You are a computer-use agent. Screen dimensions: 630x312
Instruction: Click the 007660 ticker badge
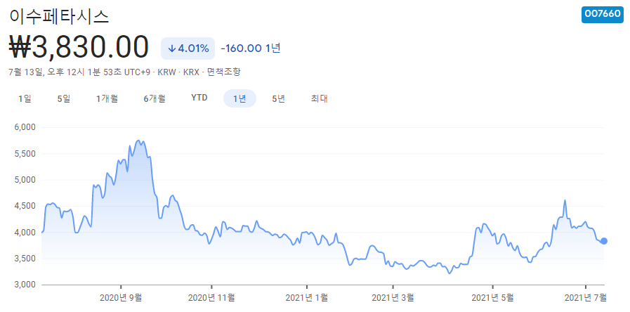coord(603,14)
